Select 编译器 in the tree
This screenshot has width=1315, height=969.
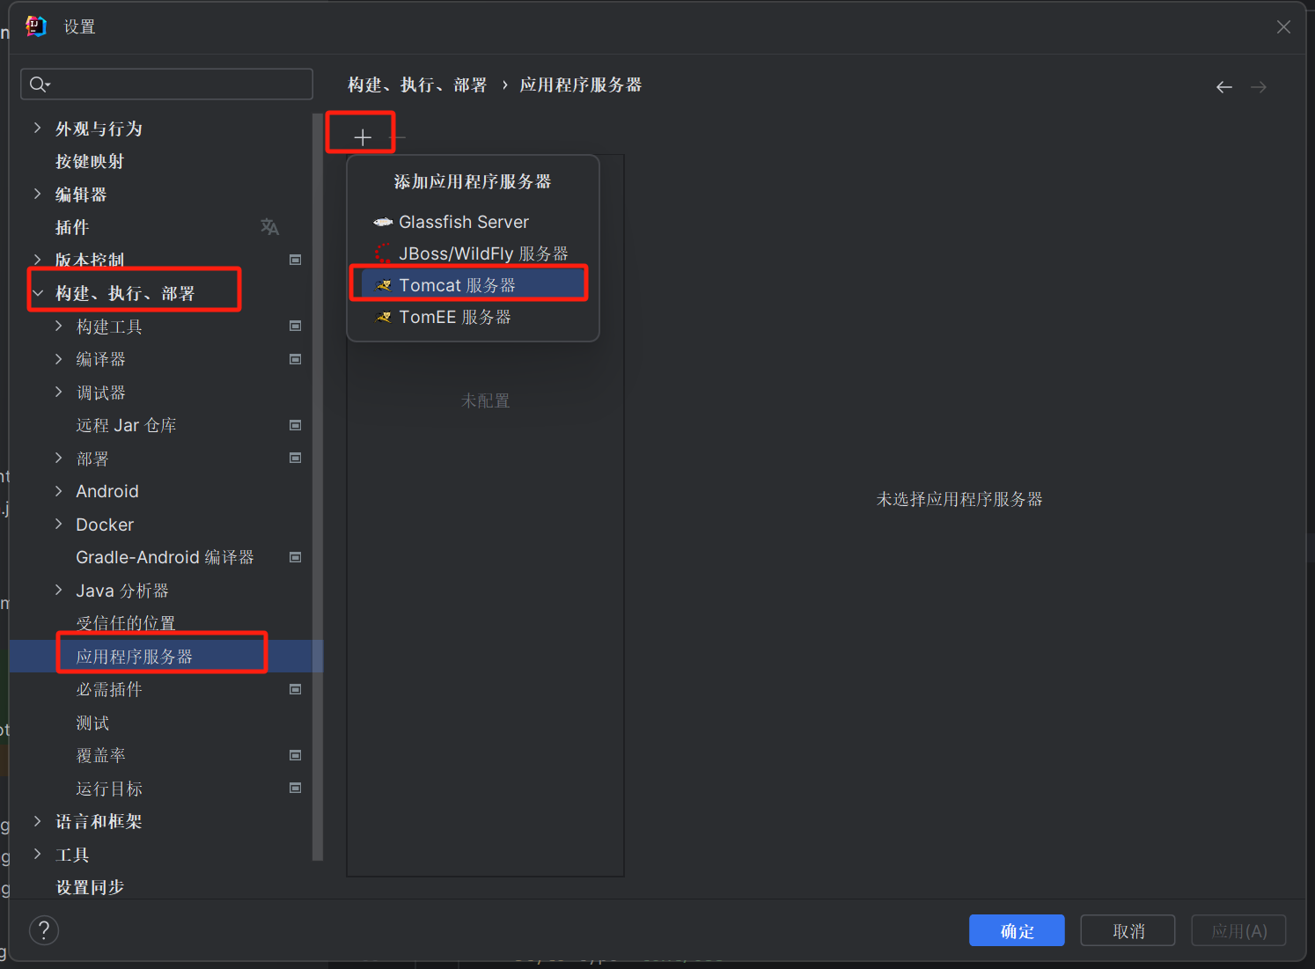coord(100,359)
